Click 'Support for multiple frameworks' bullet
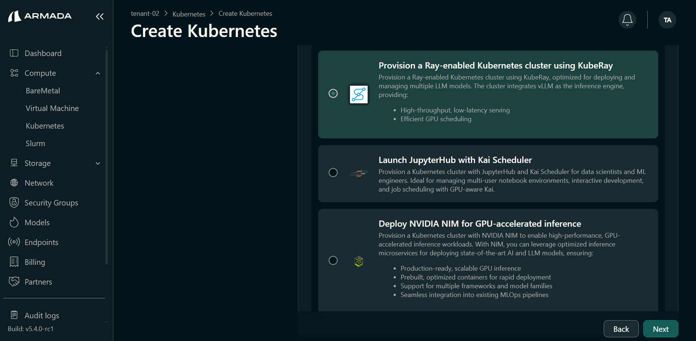 tap(476, 286)
